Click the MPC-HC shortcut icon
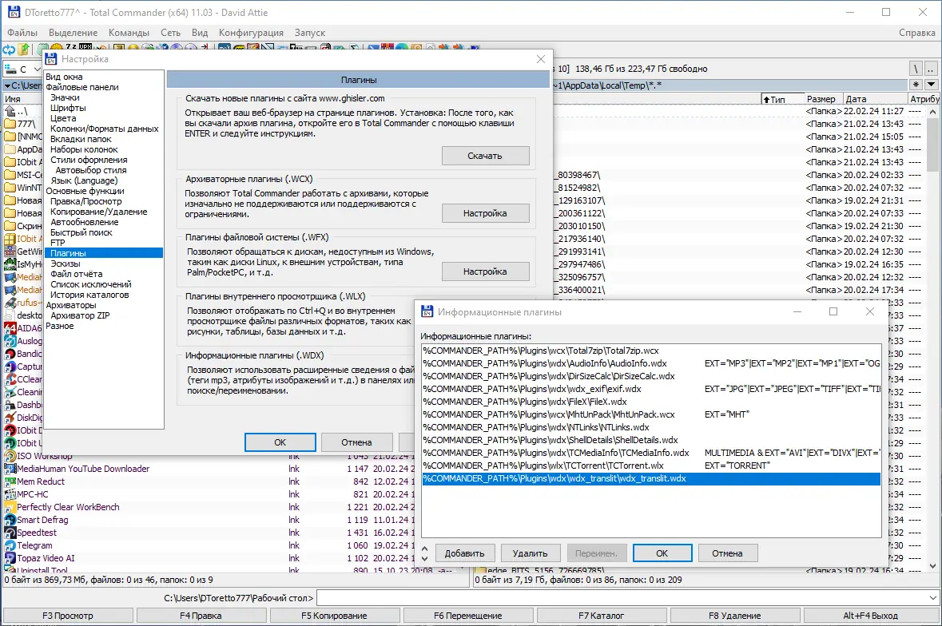Screen dimensions: 942x626 [x=10, y=494]
